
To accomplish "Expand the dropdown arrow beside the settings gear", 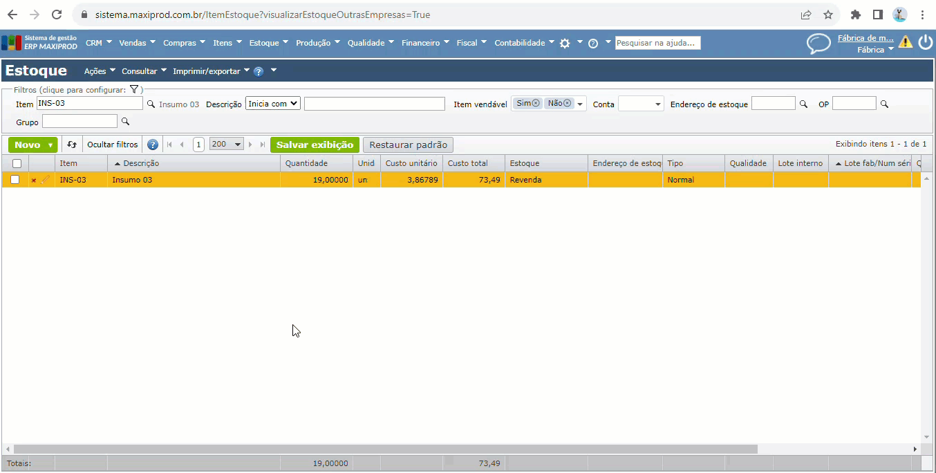I will (x=580, y=41).
